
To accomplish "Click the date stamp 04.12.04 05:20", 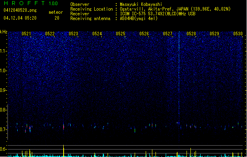I will (x=20, y=18).
